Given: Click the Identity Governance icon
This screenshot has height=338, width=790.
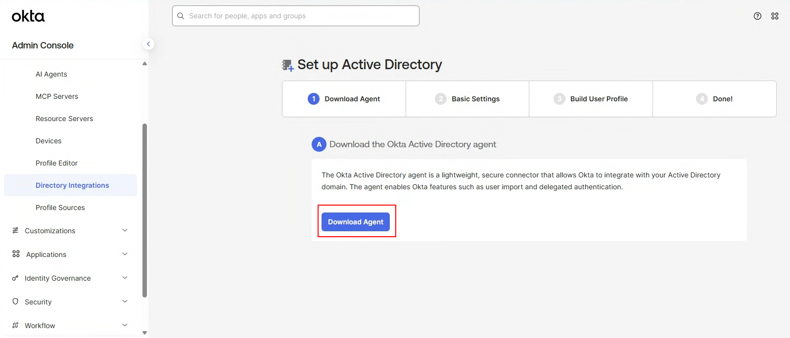Looking at the screenshot, I should [15, 278].
